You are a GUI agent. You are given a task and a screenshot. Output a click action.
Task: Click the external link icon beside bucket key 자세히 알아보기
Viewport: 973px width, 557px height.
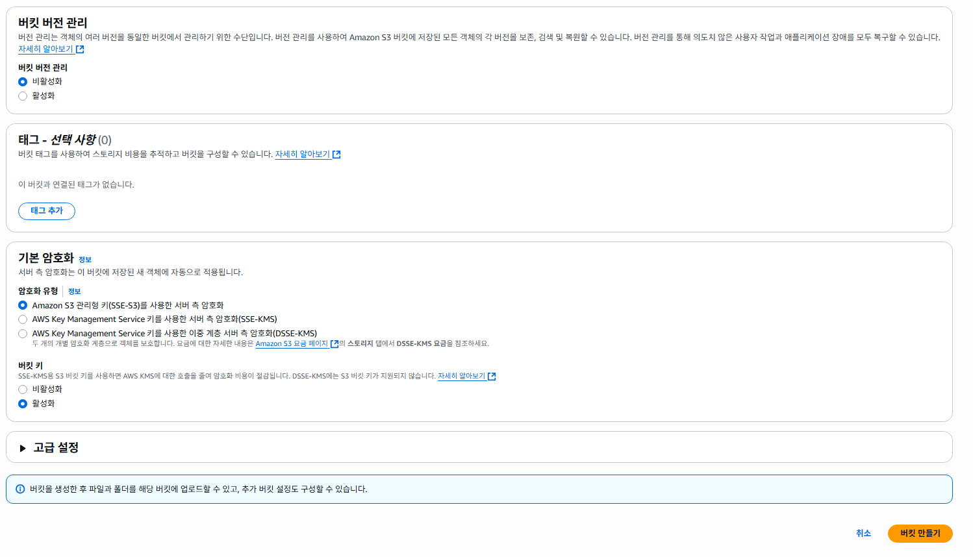pyautogui.click(x=492, y=376)
